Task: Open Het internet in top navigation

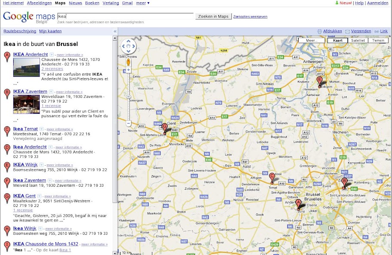Action: (13, 3)
